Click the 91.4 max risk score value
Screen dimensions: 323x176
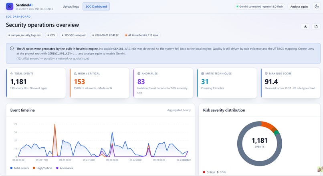271,82
